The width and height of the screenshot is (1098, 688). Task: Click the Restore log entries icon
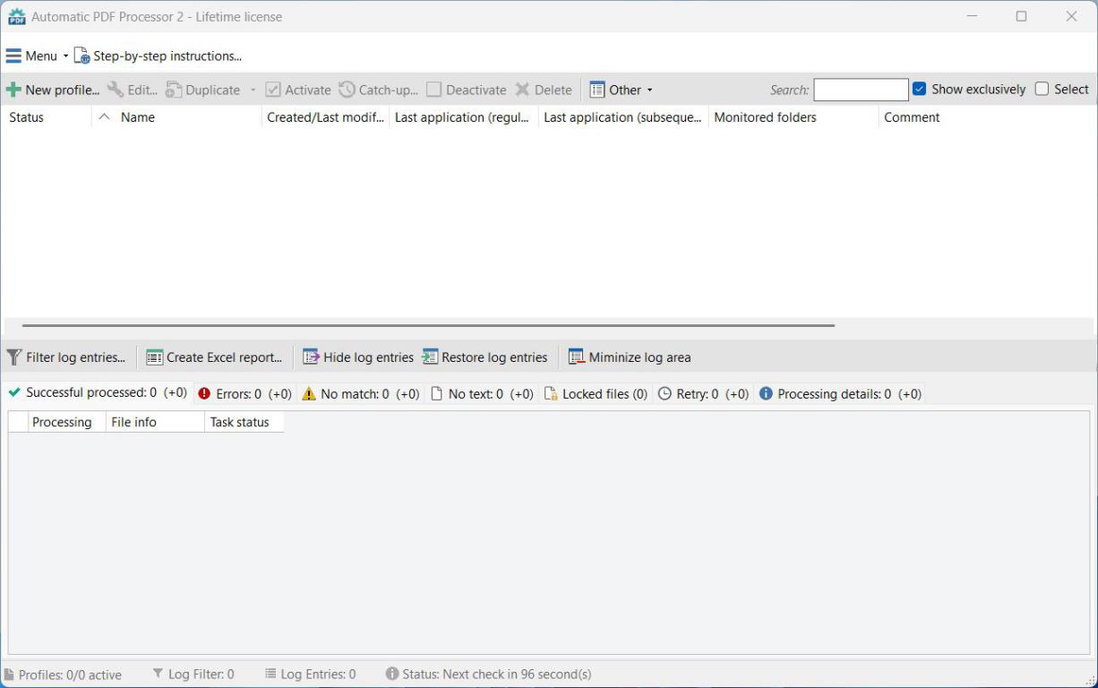(x=430, y=357)
